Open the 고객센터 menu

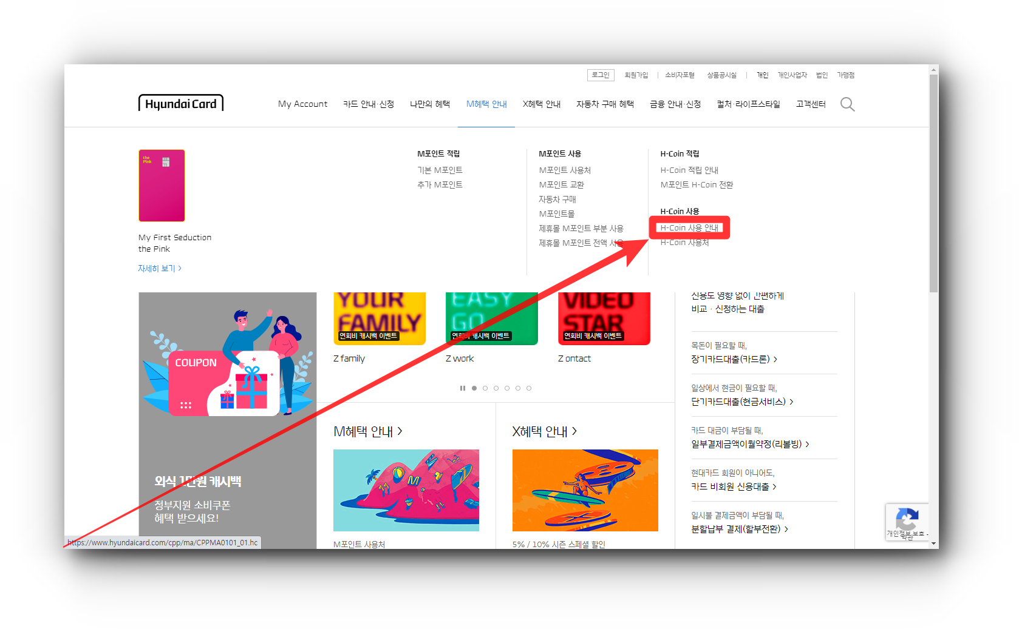point(811,104)
